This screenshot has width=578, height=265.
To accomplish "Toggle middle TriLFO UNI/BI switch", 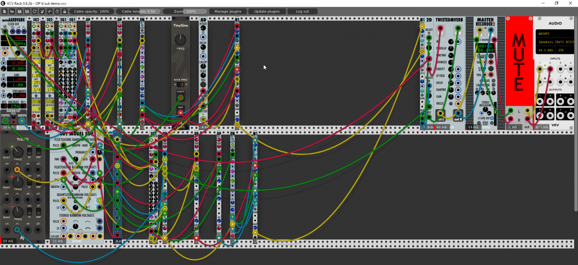I will tap(30, 181).
